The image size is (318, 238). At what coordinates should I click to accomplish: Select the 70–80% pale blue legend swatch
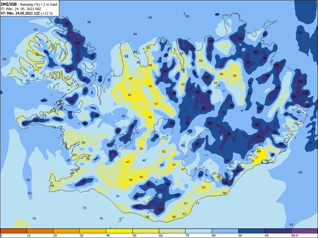[x=198, y=231]
